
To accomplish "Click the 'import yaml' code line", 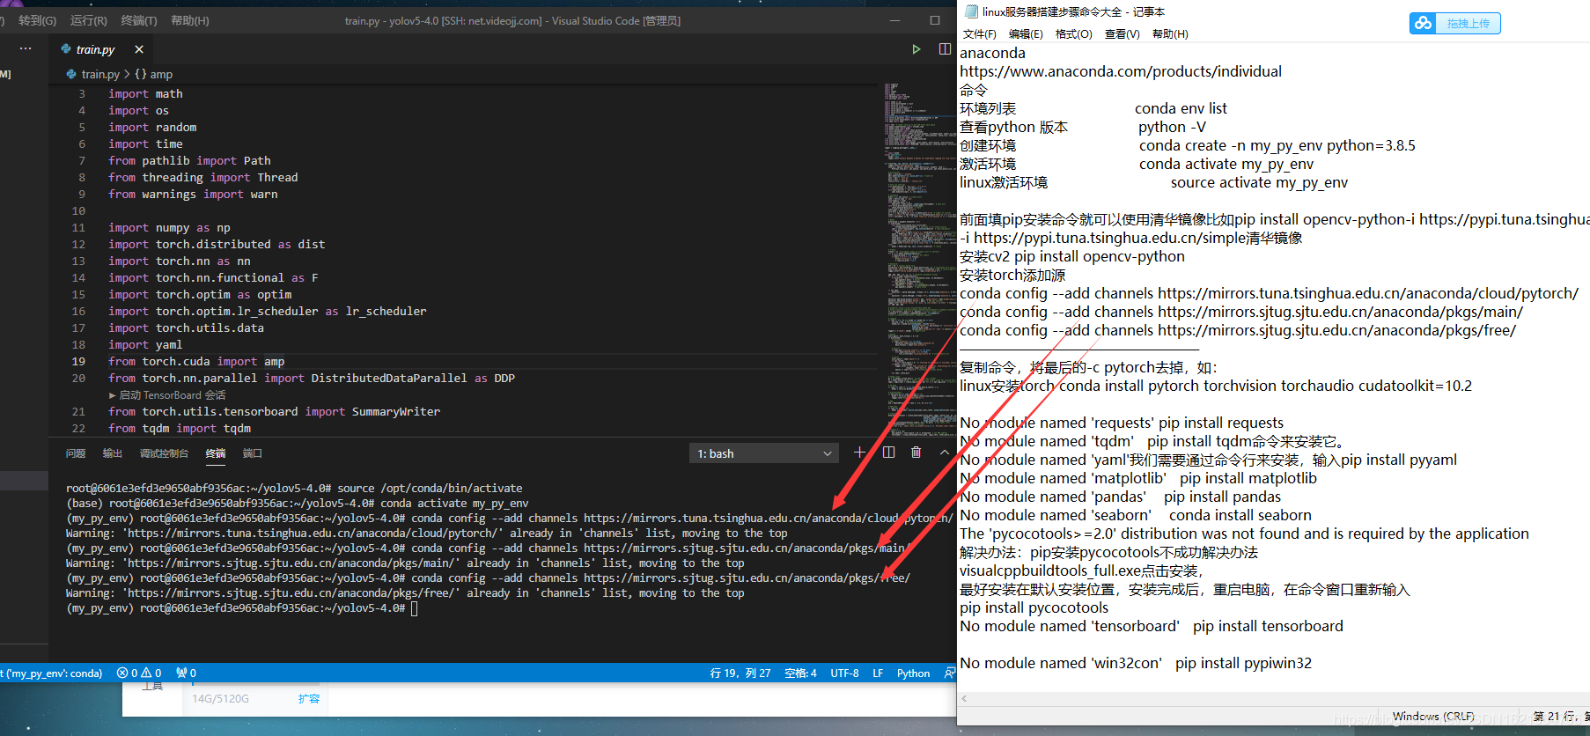I will coord(145,344).
